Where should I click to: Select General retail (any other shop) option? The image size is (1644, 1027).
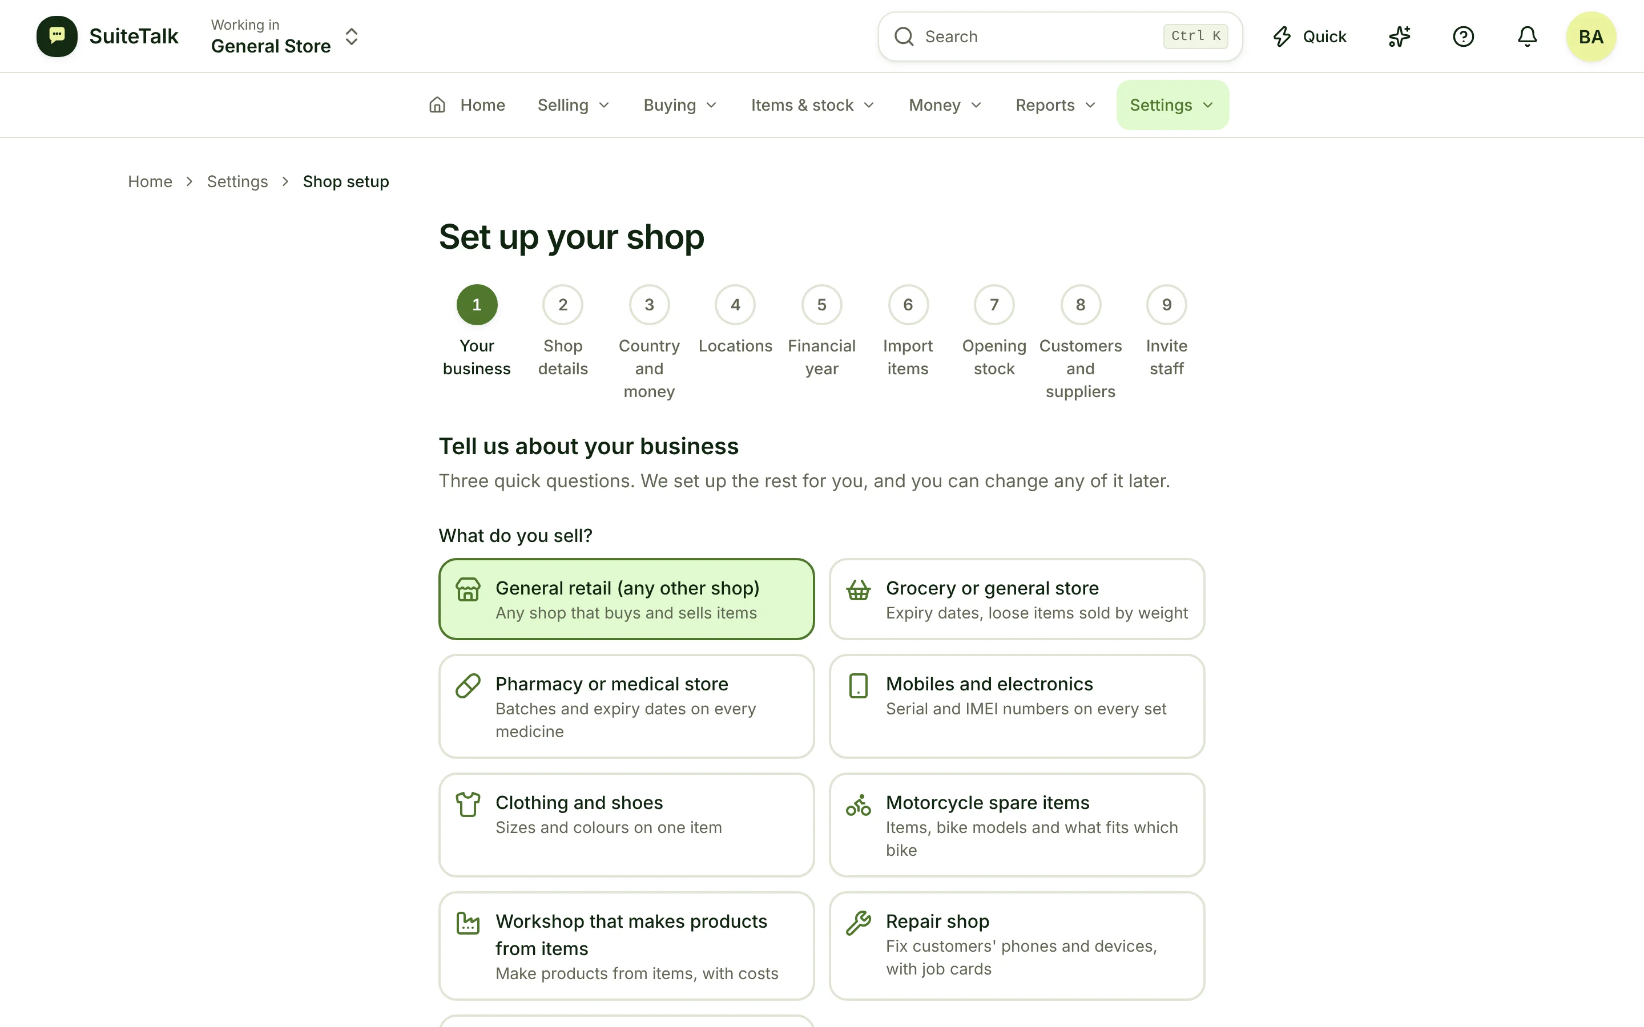(626, 599)
